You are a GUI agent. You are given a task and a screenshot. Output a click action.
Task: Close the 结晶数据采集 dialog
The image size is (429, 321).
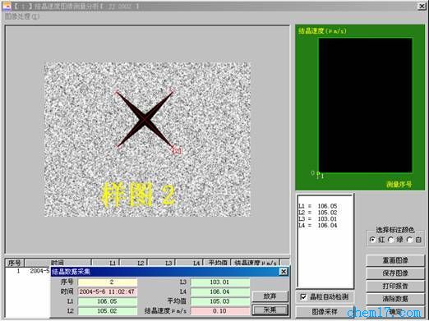pos(284,272)
